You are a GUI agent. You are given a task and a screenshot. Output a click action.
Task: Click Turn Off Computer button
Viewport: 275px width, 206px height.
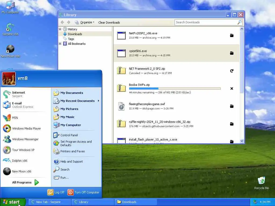(x=84, y=192)
